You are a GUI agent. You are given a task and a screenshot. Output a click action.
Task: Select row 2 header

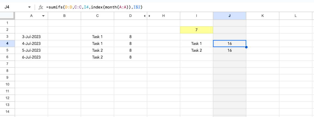tap(7, 30)
